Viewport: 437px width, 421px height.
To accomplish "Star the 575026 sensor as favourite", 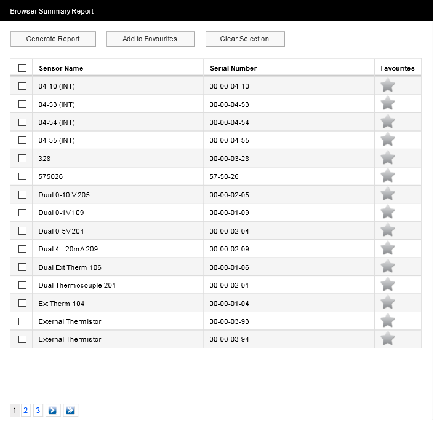I will pyautogui.click(x=387, y=176).
